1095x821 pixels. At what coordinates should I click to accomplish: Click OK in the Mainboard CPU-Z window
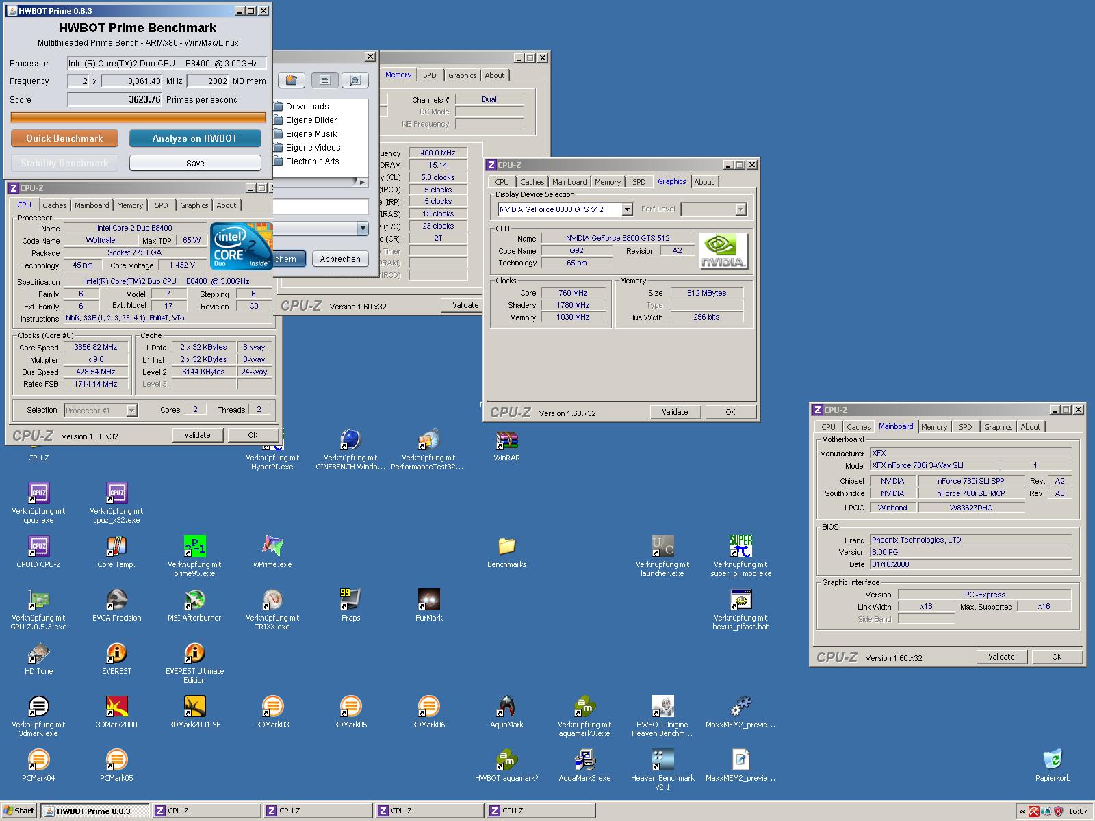[1057, 657]
